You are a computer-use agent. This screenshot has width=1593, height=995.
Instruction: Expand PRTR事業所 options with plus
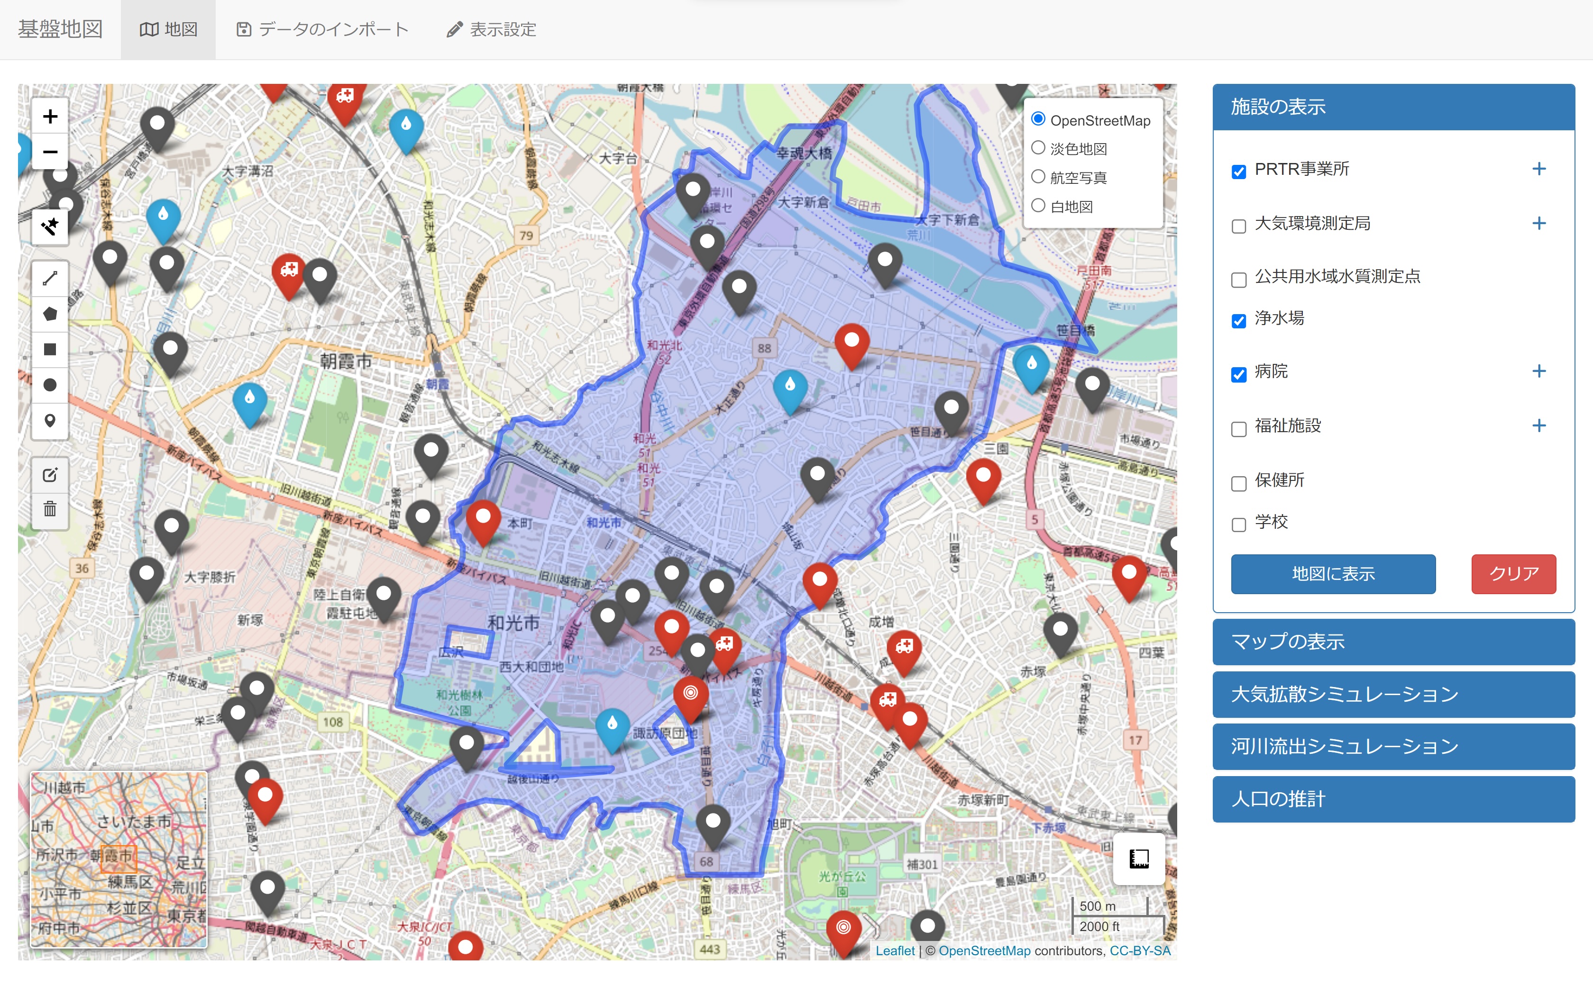(x=1538, y=169)
